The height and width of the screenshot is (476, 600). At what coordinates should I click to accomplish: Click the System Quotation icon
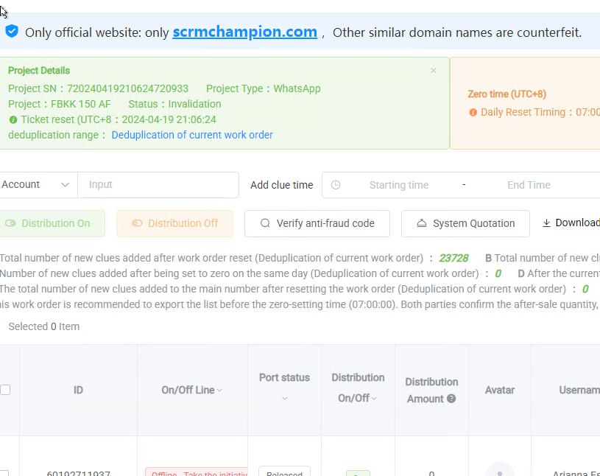pos(422,223)
